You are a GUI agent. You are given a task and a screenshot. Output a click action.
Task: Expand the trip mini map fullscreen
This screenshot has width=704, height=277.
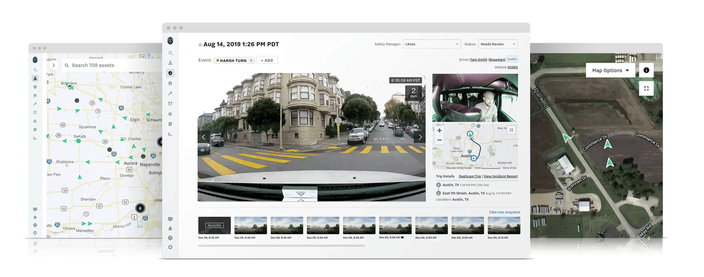pyautogui.click(x=512, y=130)
